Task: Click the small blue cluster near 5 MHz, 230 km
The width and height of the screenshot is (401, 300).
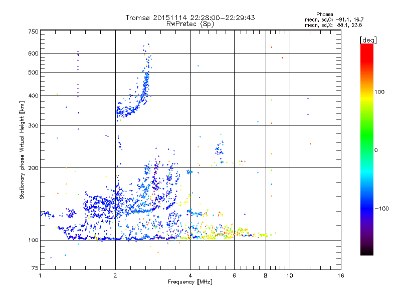Action: 219,149
